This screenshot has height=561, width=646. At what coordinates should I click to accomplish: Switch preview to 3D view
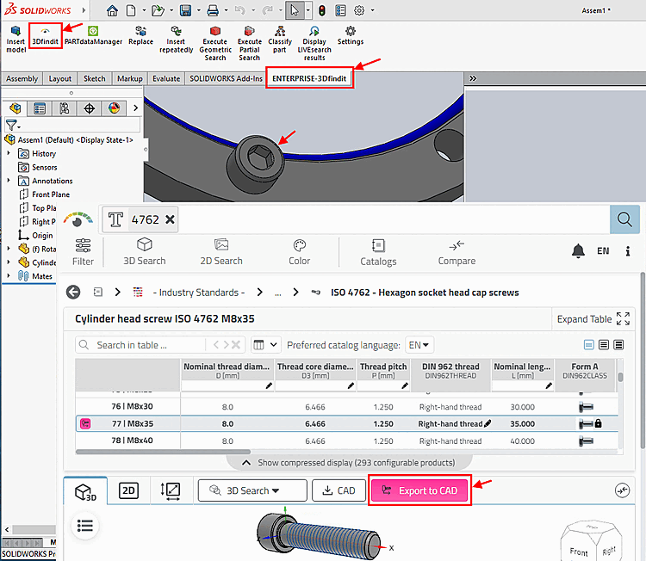click(85, 491)
